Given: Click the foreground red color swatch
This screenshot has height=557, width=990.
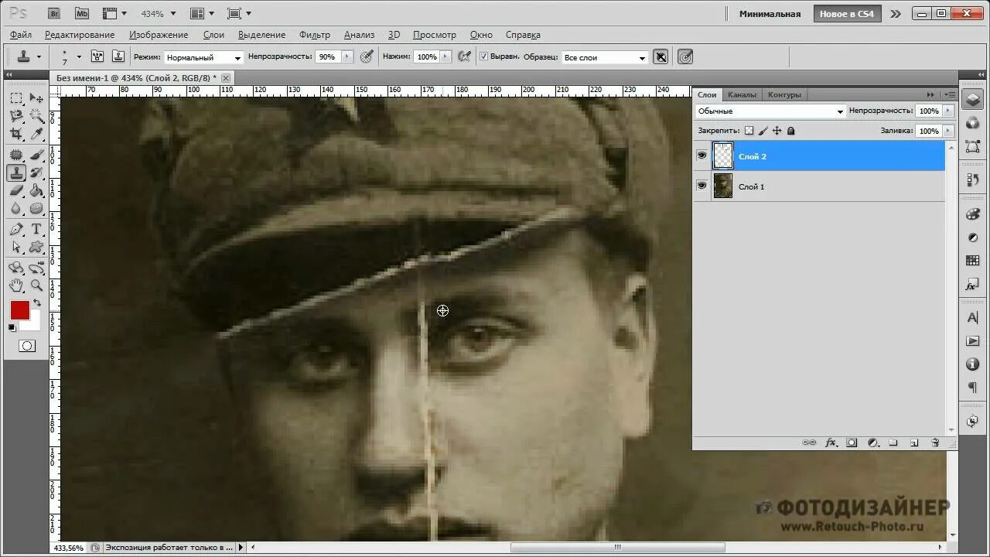Looking at the screenshot, I should click(19, 310).
